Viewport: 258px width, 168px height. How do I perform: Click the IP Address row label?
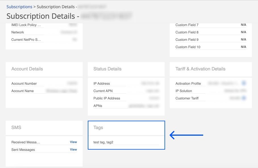click(102, 84)
